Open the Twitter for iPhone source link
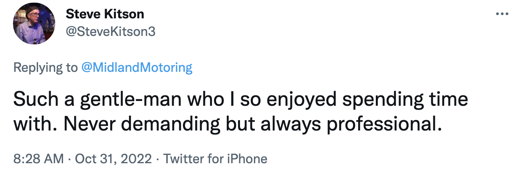 (x=215, y=158)
